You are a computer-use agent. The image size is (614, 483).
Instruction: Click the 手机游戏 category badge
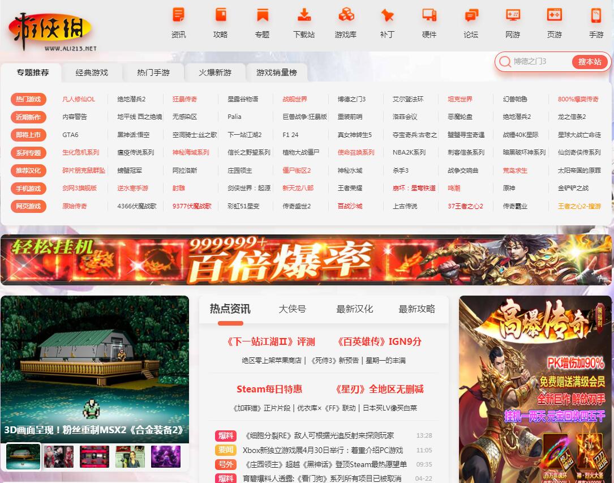pyautogui.click(x=28, y=189)
